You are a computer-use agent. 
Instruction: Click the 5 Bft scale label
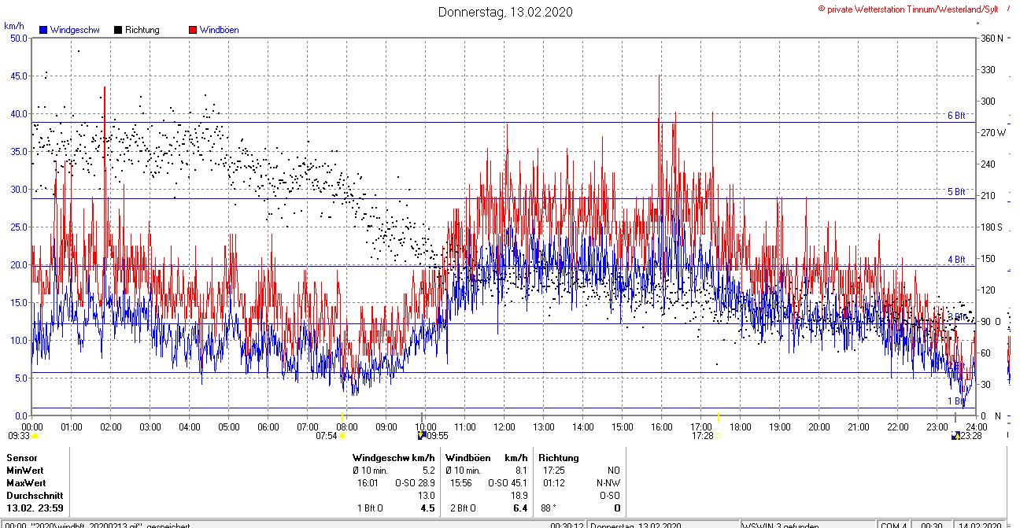coord(956,192)
